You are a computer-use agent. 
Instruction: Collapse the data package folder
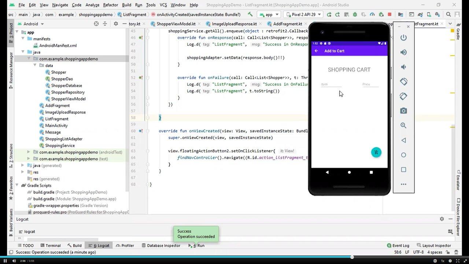[x=36, y=66]
